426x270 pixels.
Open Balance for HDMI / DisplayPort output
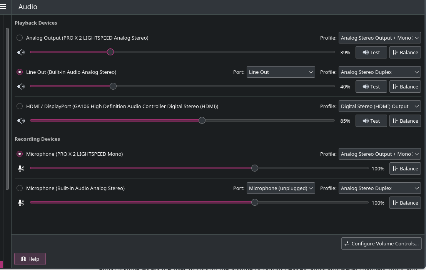tap(405, 121)
